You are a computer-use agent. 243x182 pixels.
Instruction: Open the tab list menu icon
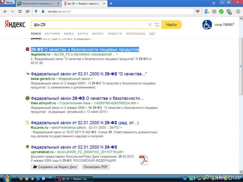214,3
